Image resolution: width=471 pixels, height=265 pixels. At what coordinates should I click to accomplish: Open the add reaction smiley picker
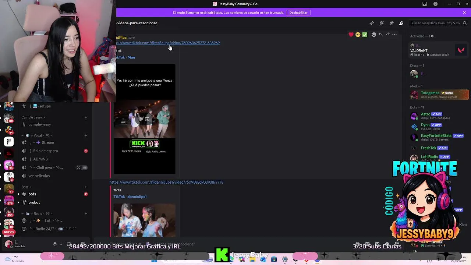point(374,35)
